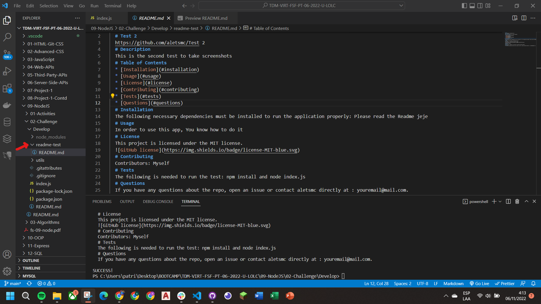The image size is (541, 304).
Task: Open Spotify from the Windows taskbar
Action: coord(42,296)
